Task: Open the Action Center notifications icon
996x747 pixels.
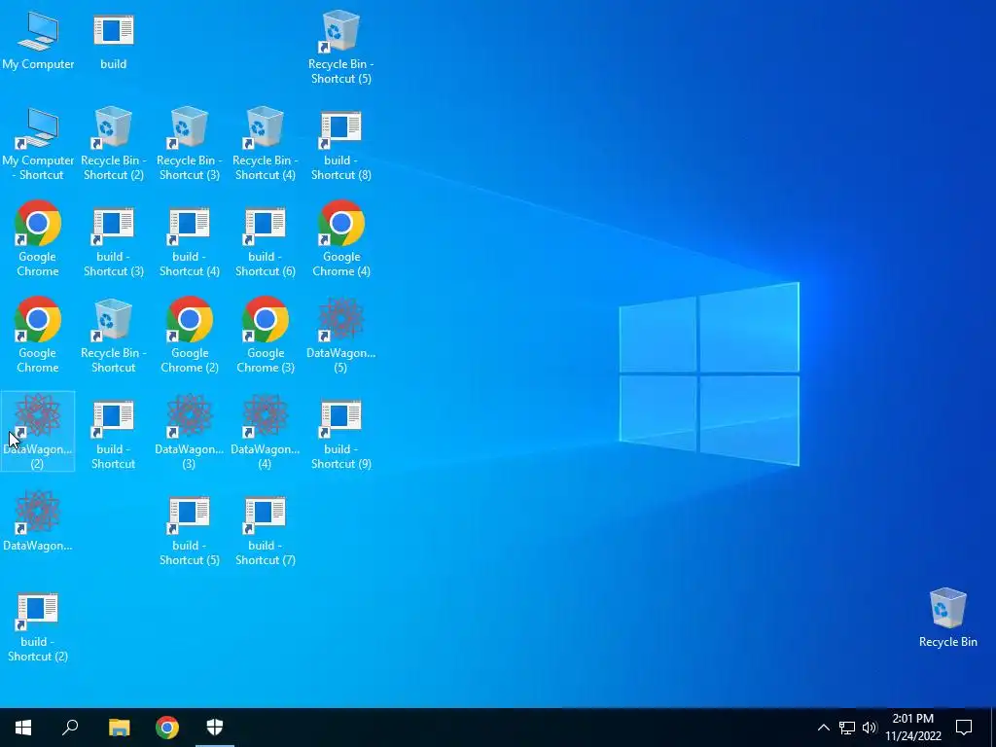Action: click(964, 728)
